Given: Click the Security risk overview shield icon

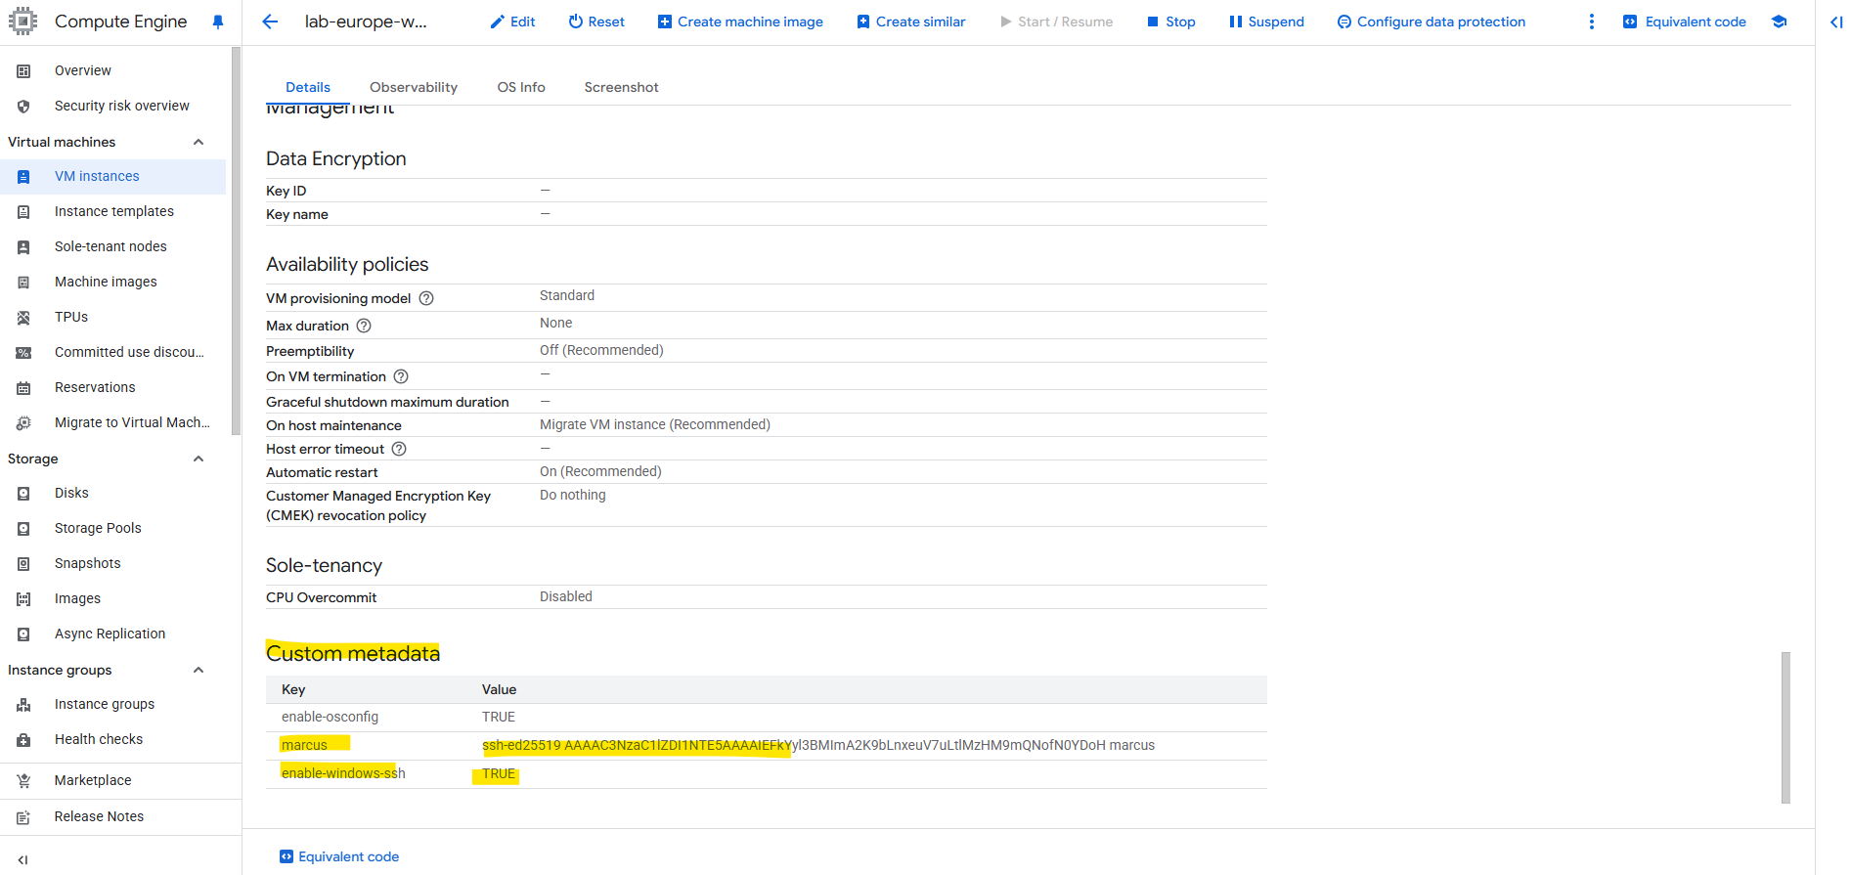Looking at the screenshot, I should 23,107.
